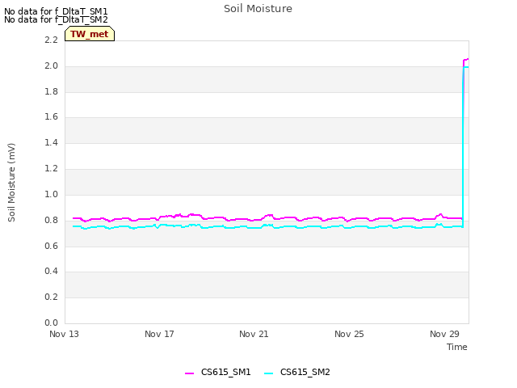Viewport: 517px width, 388px height.
Task: Click the 2.0 y-axis tick label
Action: [52, 65]
